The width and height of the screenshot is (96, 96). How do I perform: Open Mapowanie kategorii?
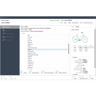pyautogui.click(x=48, y=73)
